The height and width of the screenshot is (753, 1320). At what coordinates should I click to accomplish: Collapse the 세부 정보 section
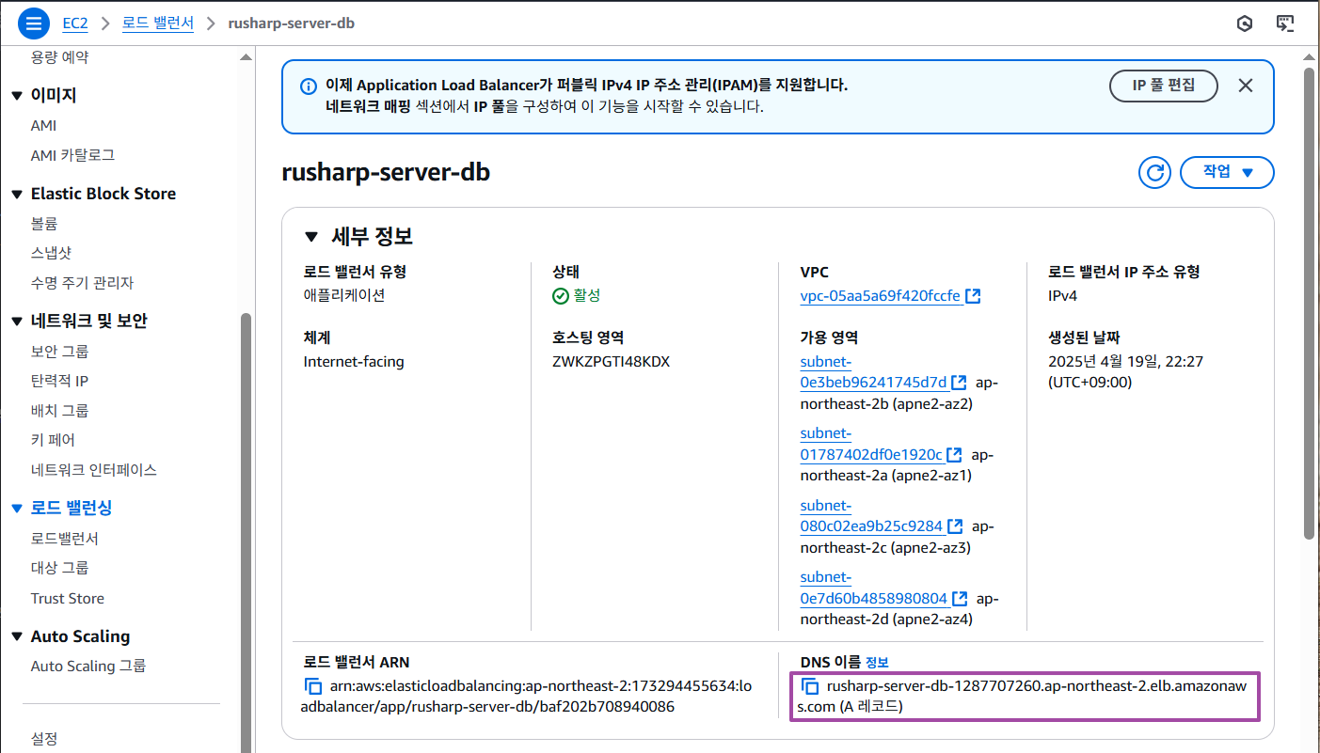(311, 236)
